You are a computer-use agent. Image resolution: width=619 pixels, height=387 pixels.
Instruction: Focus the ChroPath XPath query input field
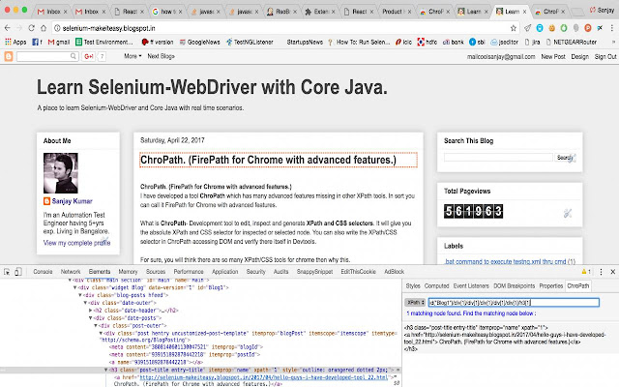pyautogui.click(x=514, y=303)
